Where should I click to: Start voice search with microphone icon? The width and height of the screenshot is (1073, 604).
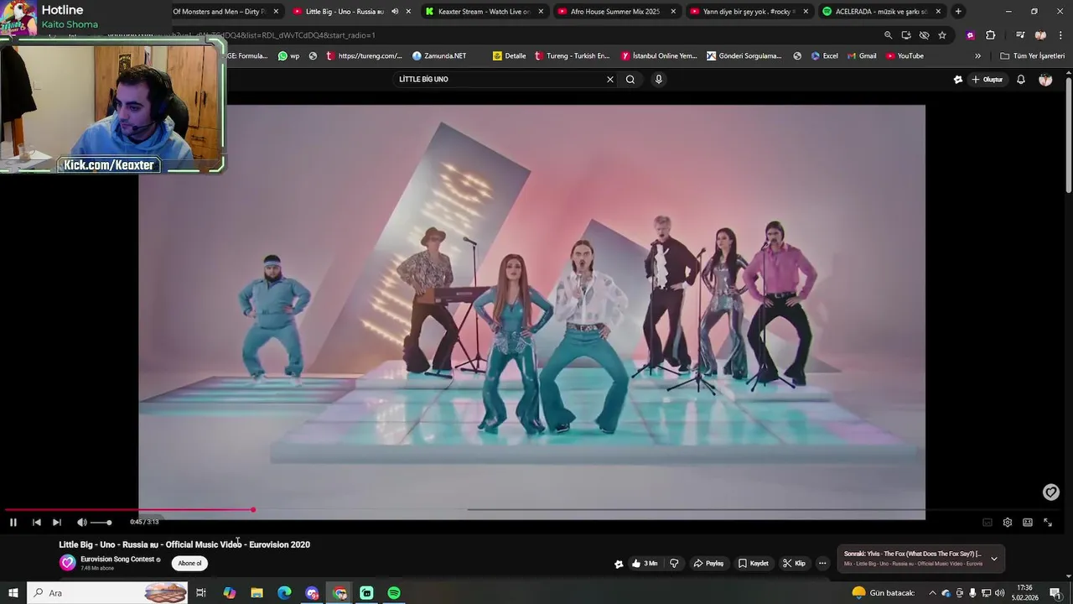click(658, 79)
